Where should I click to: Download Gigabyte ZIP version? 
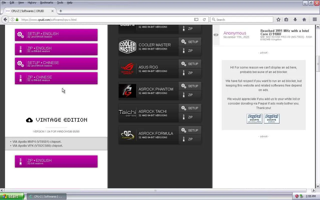(190, 29)
